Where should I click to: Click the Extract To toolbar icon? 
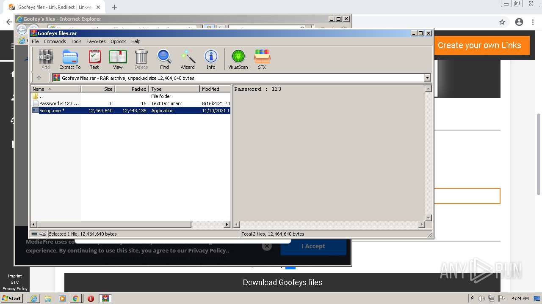coord(70,59)
